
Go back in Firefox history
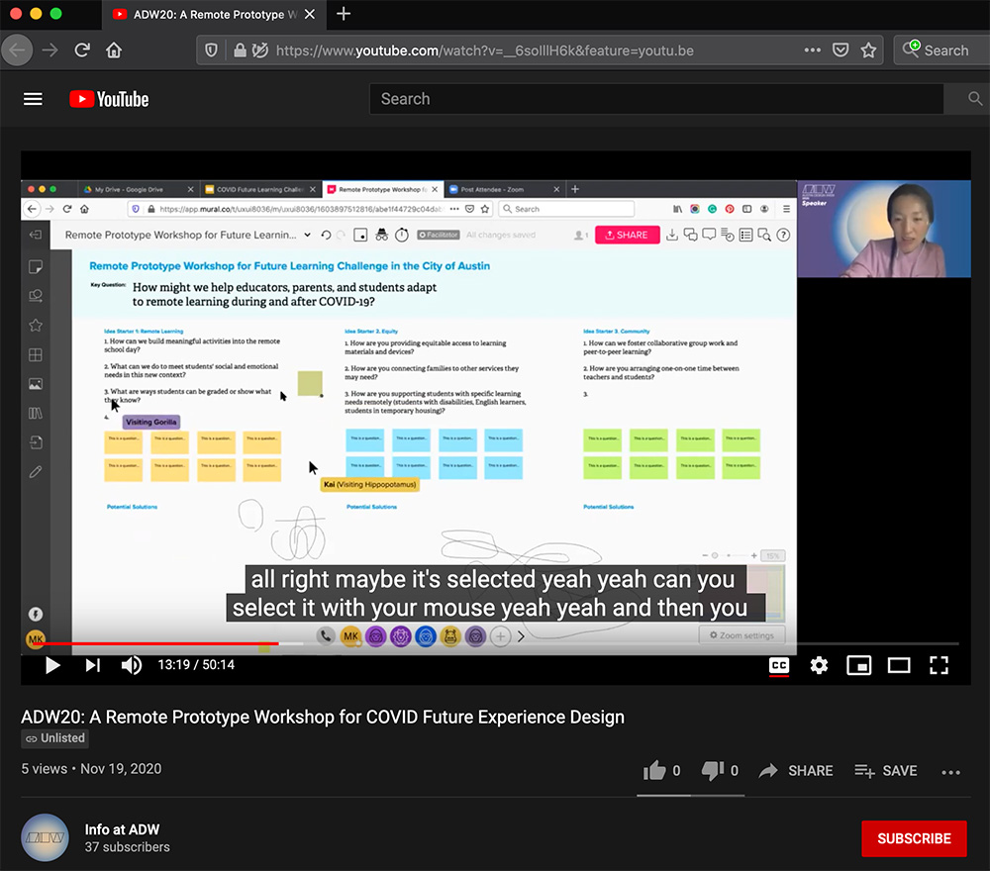click(x=17, y=49)
